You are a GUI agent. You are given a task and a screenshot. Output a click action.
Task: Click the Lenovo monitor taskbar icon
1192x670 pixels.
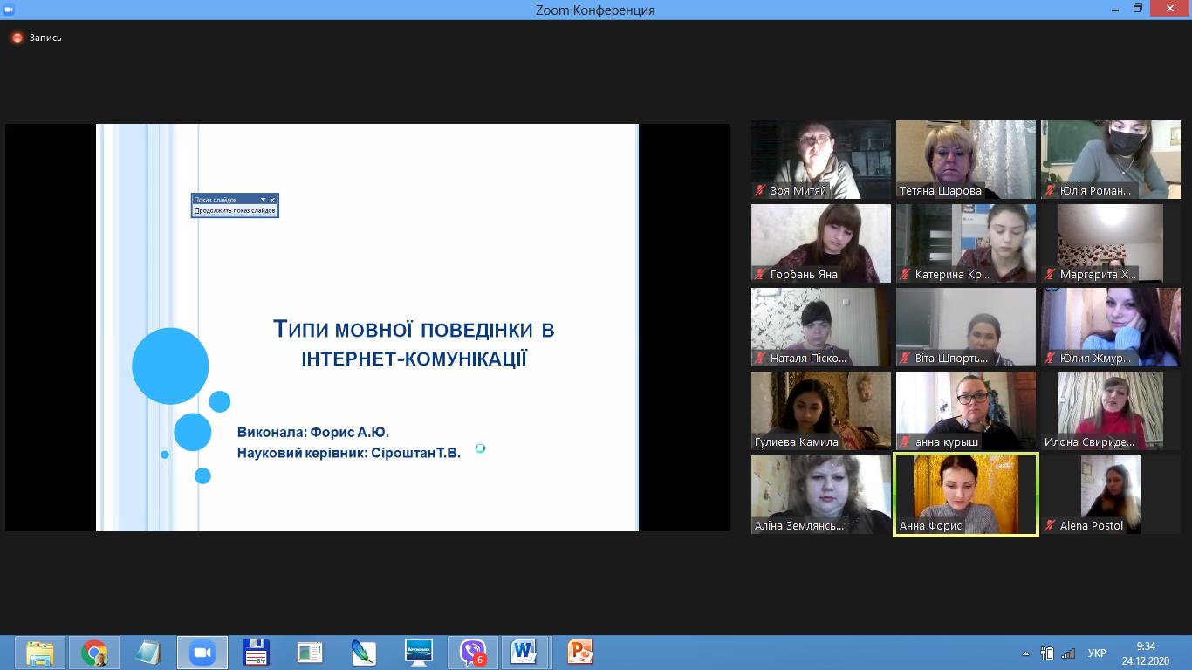(419, 653)
